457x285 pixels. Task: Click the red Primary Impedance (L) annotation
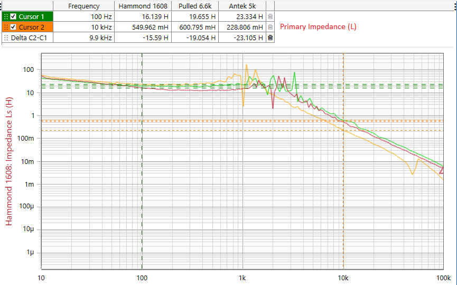coord(318,26)
